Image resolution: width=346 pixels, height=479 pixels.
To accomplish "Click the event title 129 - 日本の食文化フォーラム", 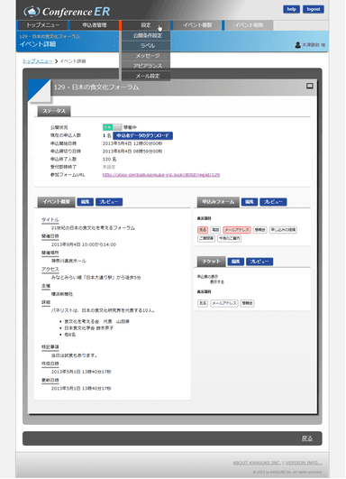I will pos(96,88).
